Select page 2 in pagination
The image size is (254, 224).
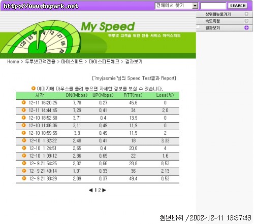point(100,190)
